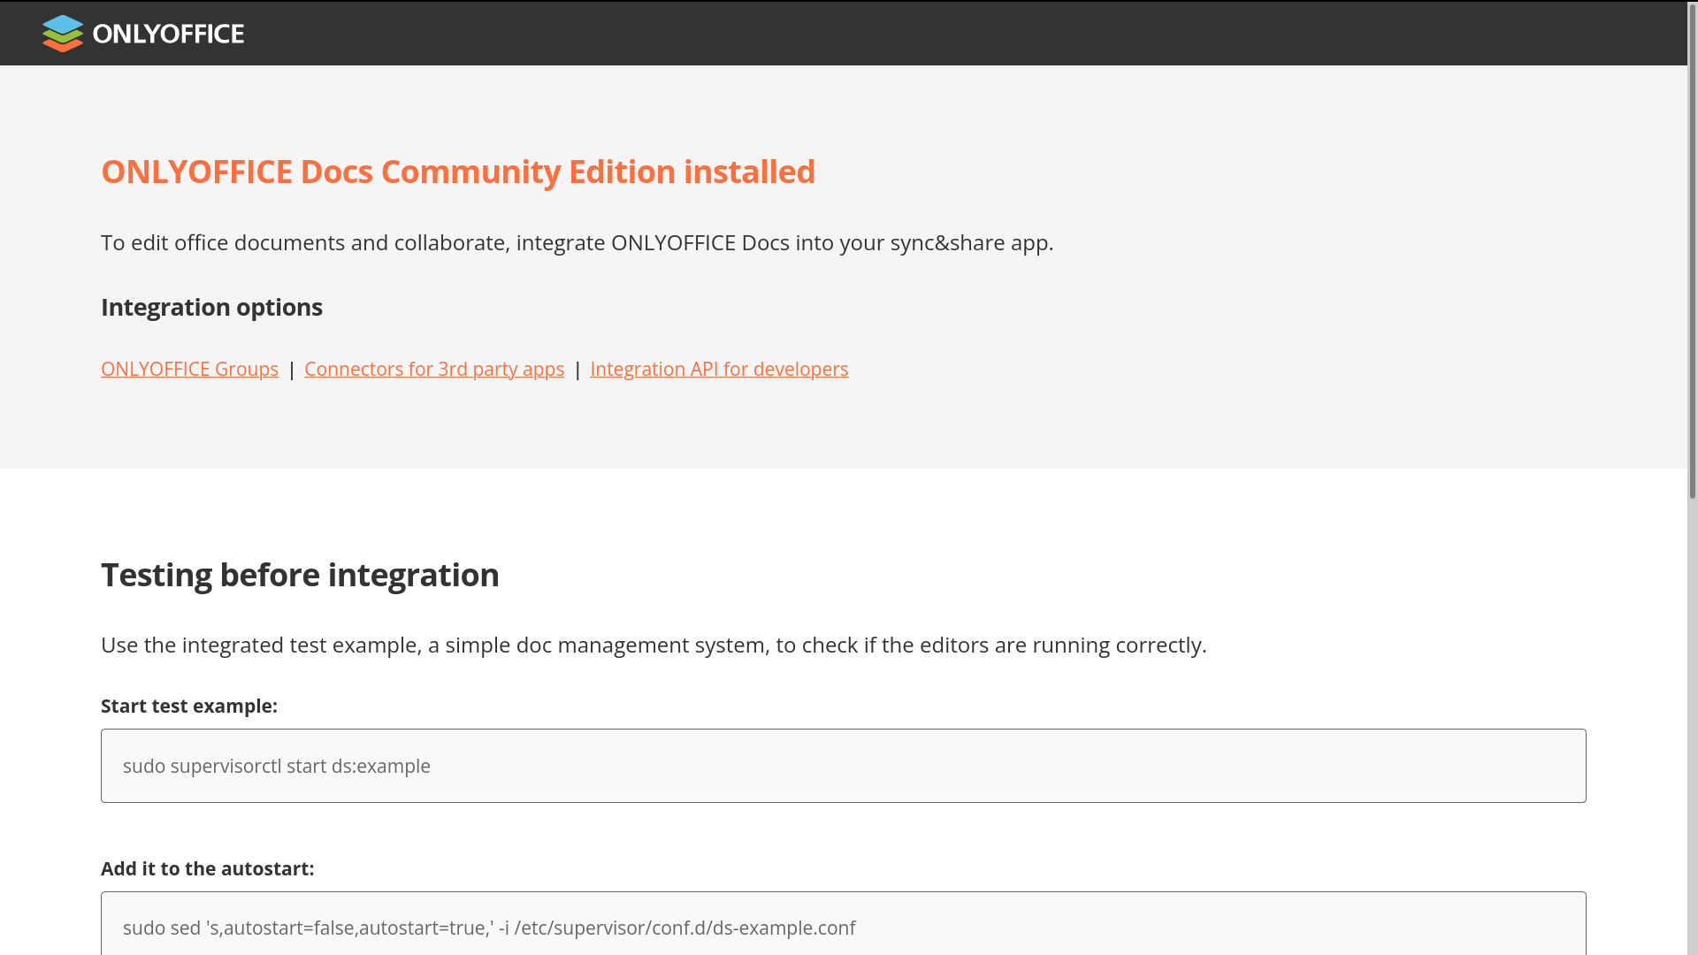Click the Testing before integration heading
Viewport: 1698px width, 955px height.
pos(300,575)
